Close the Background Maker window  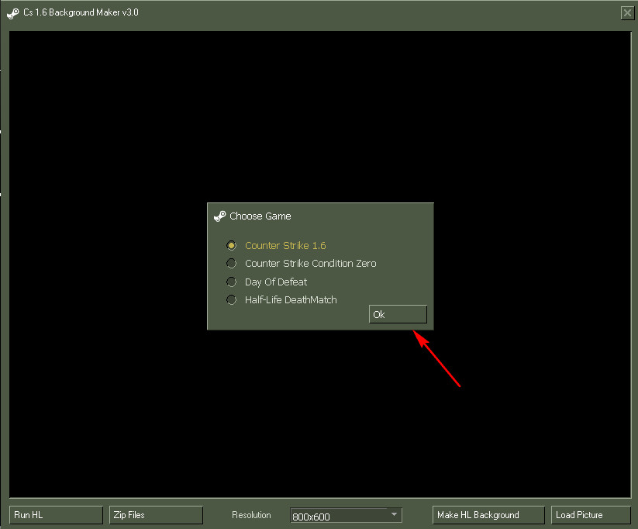pos(627,13)
